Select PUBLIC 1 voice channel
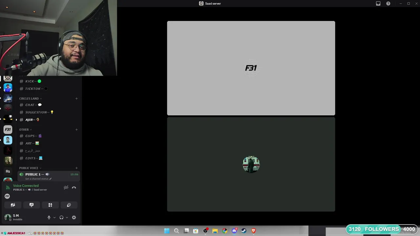The width and height of the screenshot is (420, 236). (x=48, y=176)
